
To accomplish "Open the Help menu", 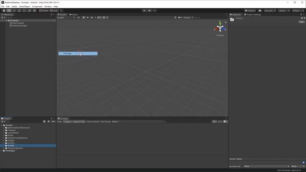I will click(55, 6).
